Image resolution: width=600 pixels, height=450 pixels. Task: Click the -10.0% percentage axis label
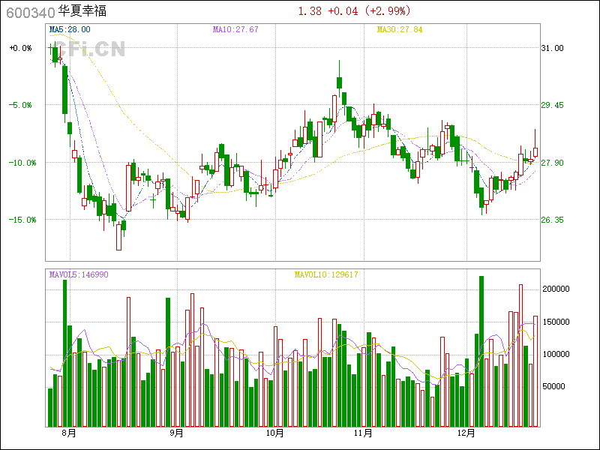tap(22, 163)
